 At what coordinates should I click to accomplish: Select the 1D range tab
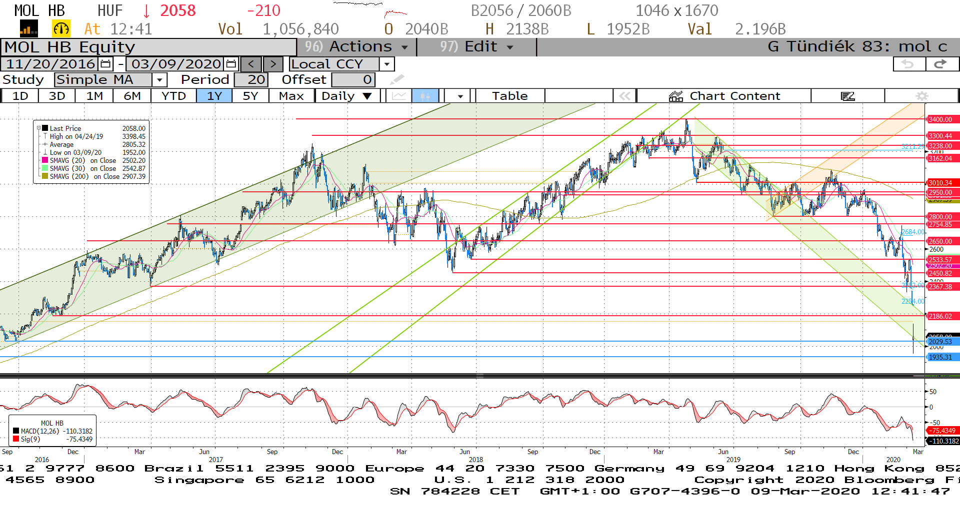pyautogui.click(x=20, y=96)
